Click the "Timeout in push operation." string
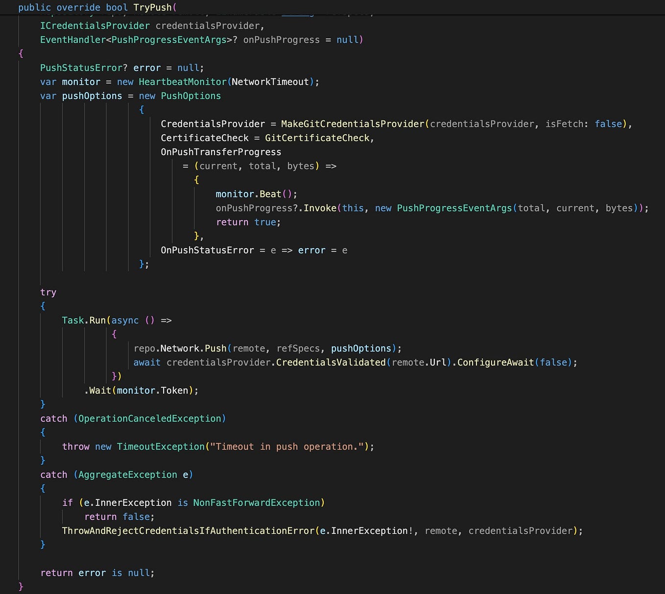The width and height of the screenshot is (665, 594). [287, 447]
